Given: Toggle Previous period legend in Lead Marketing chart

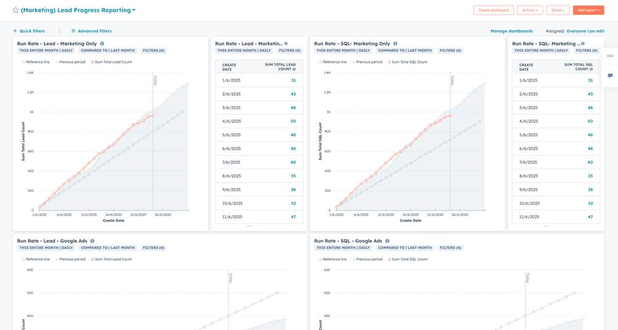Looking at the screenshot, I should [70, 62].
